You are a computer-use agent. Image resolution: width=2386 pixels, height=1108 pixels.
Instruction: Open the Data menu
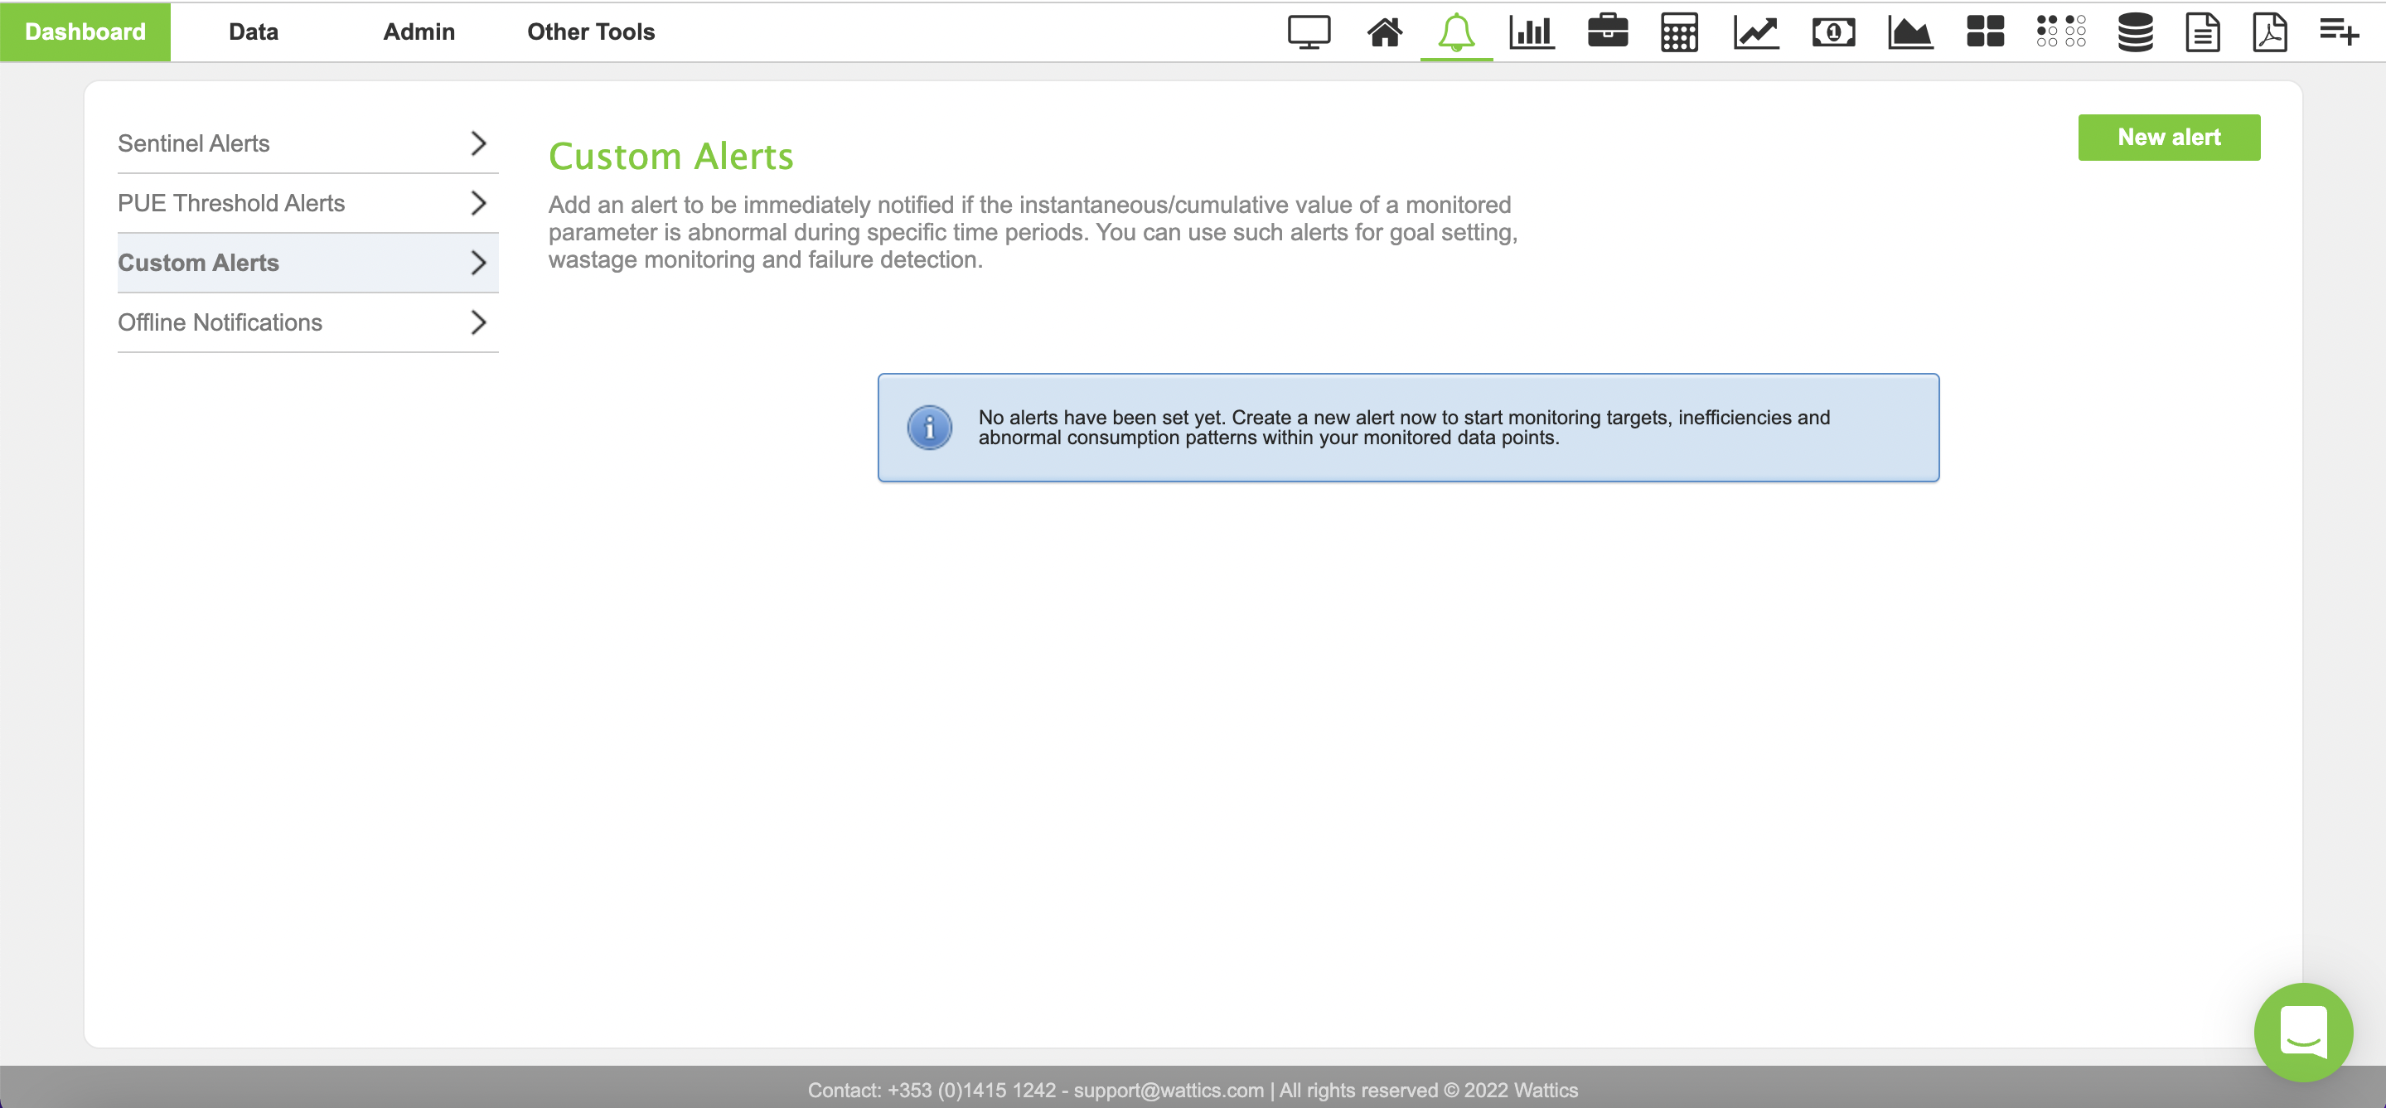tap(253, 32)
